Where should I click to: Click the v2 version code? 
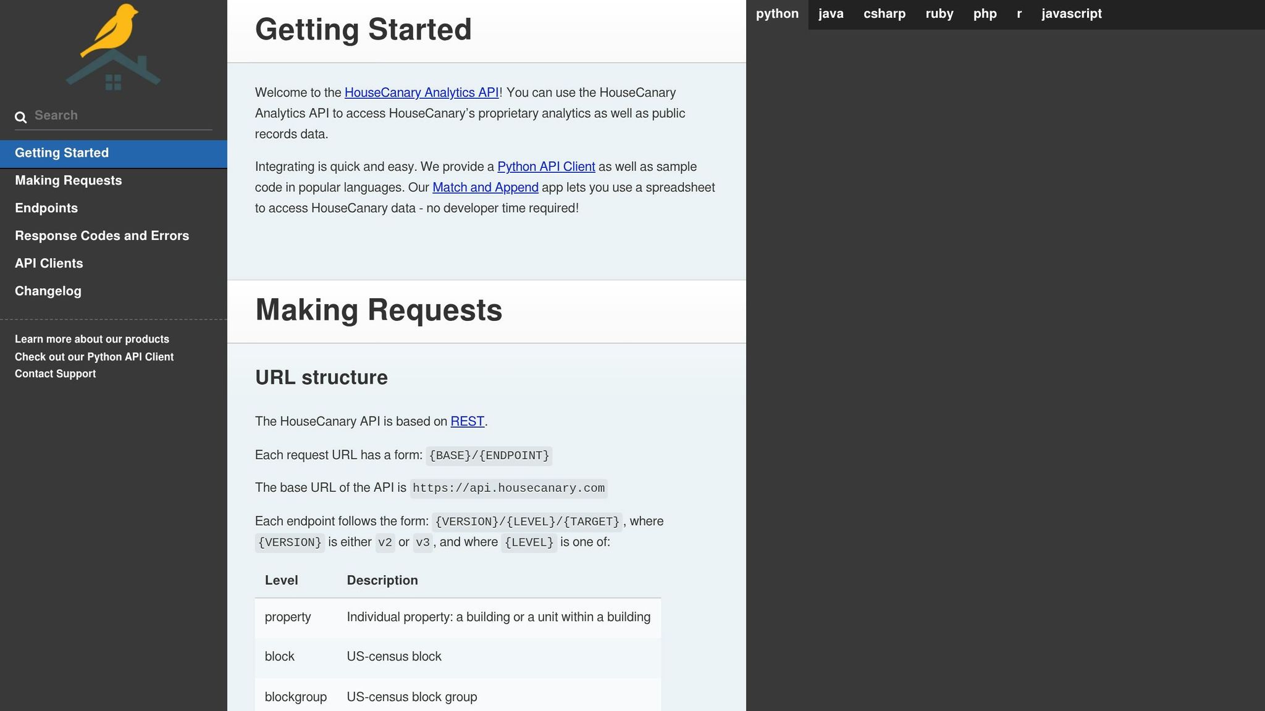tap(385, 543)
